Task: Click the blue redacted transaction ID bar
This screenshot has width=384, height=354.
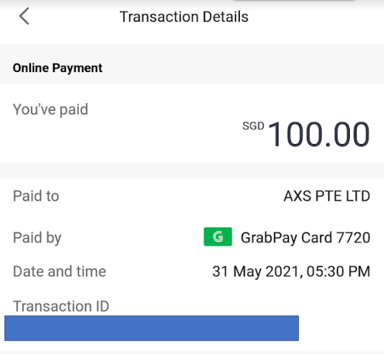Action: (x=152, y=328)
